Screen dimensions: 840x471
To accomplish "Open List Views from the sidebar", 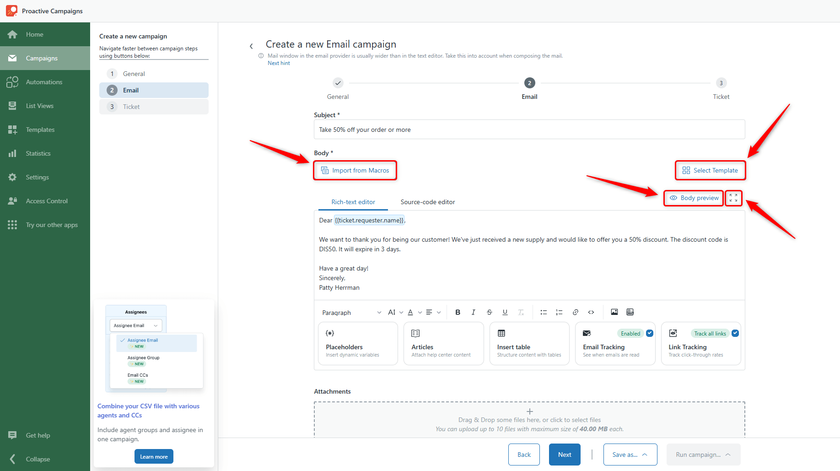I will point(45,106).
